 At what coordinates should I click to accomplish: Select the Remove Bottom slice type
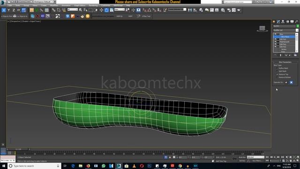tap(277, 77)
